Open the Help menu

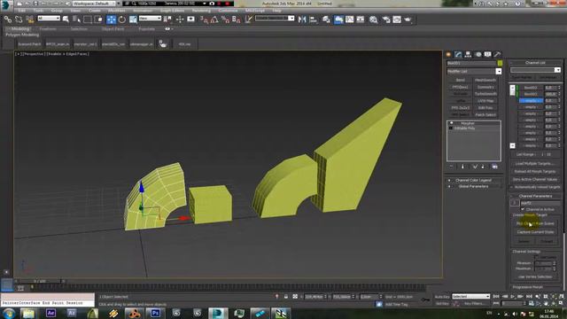coord(276,11)
